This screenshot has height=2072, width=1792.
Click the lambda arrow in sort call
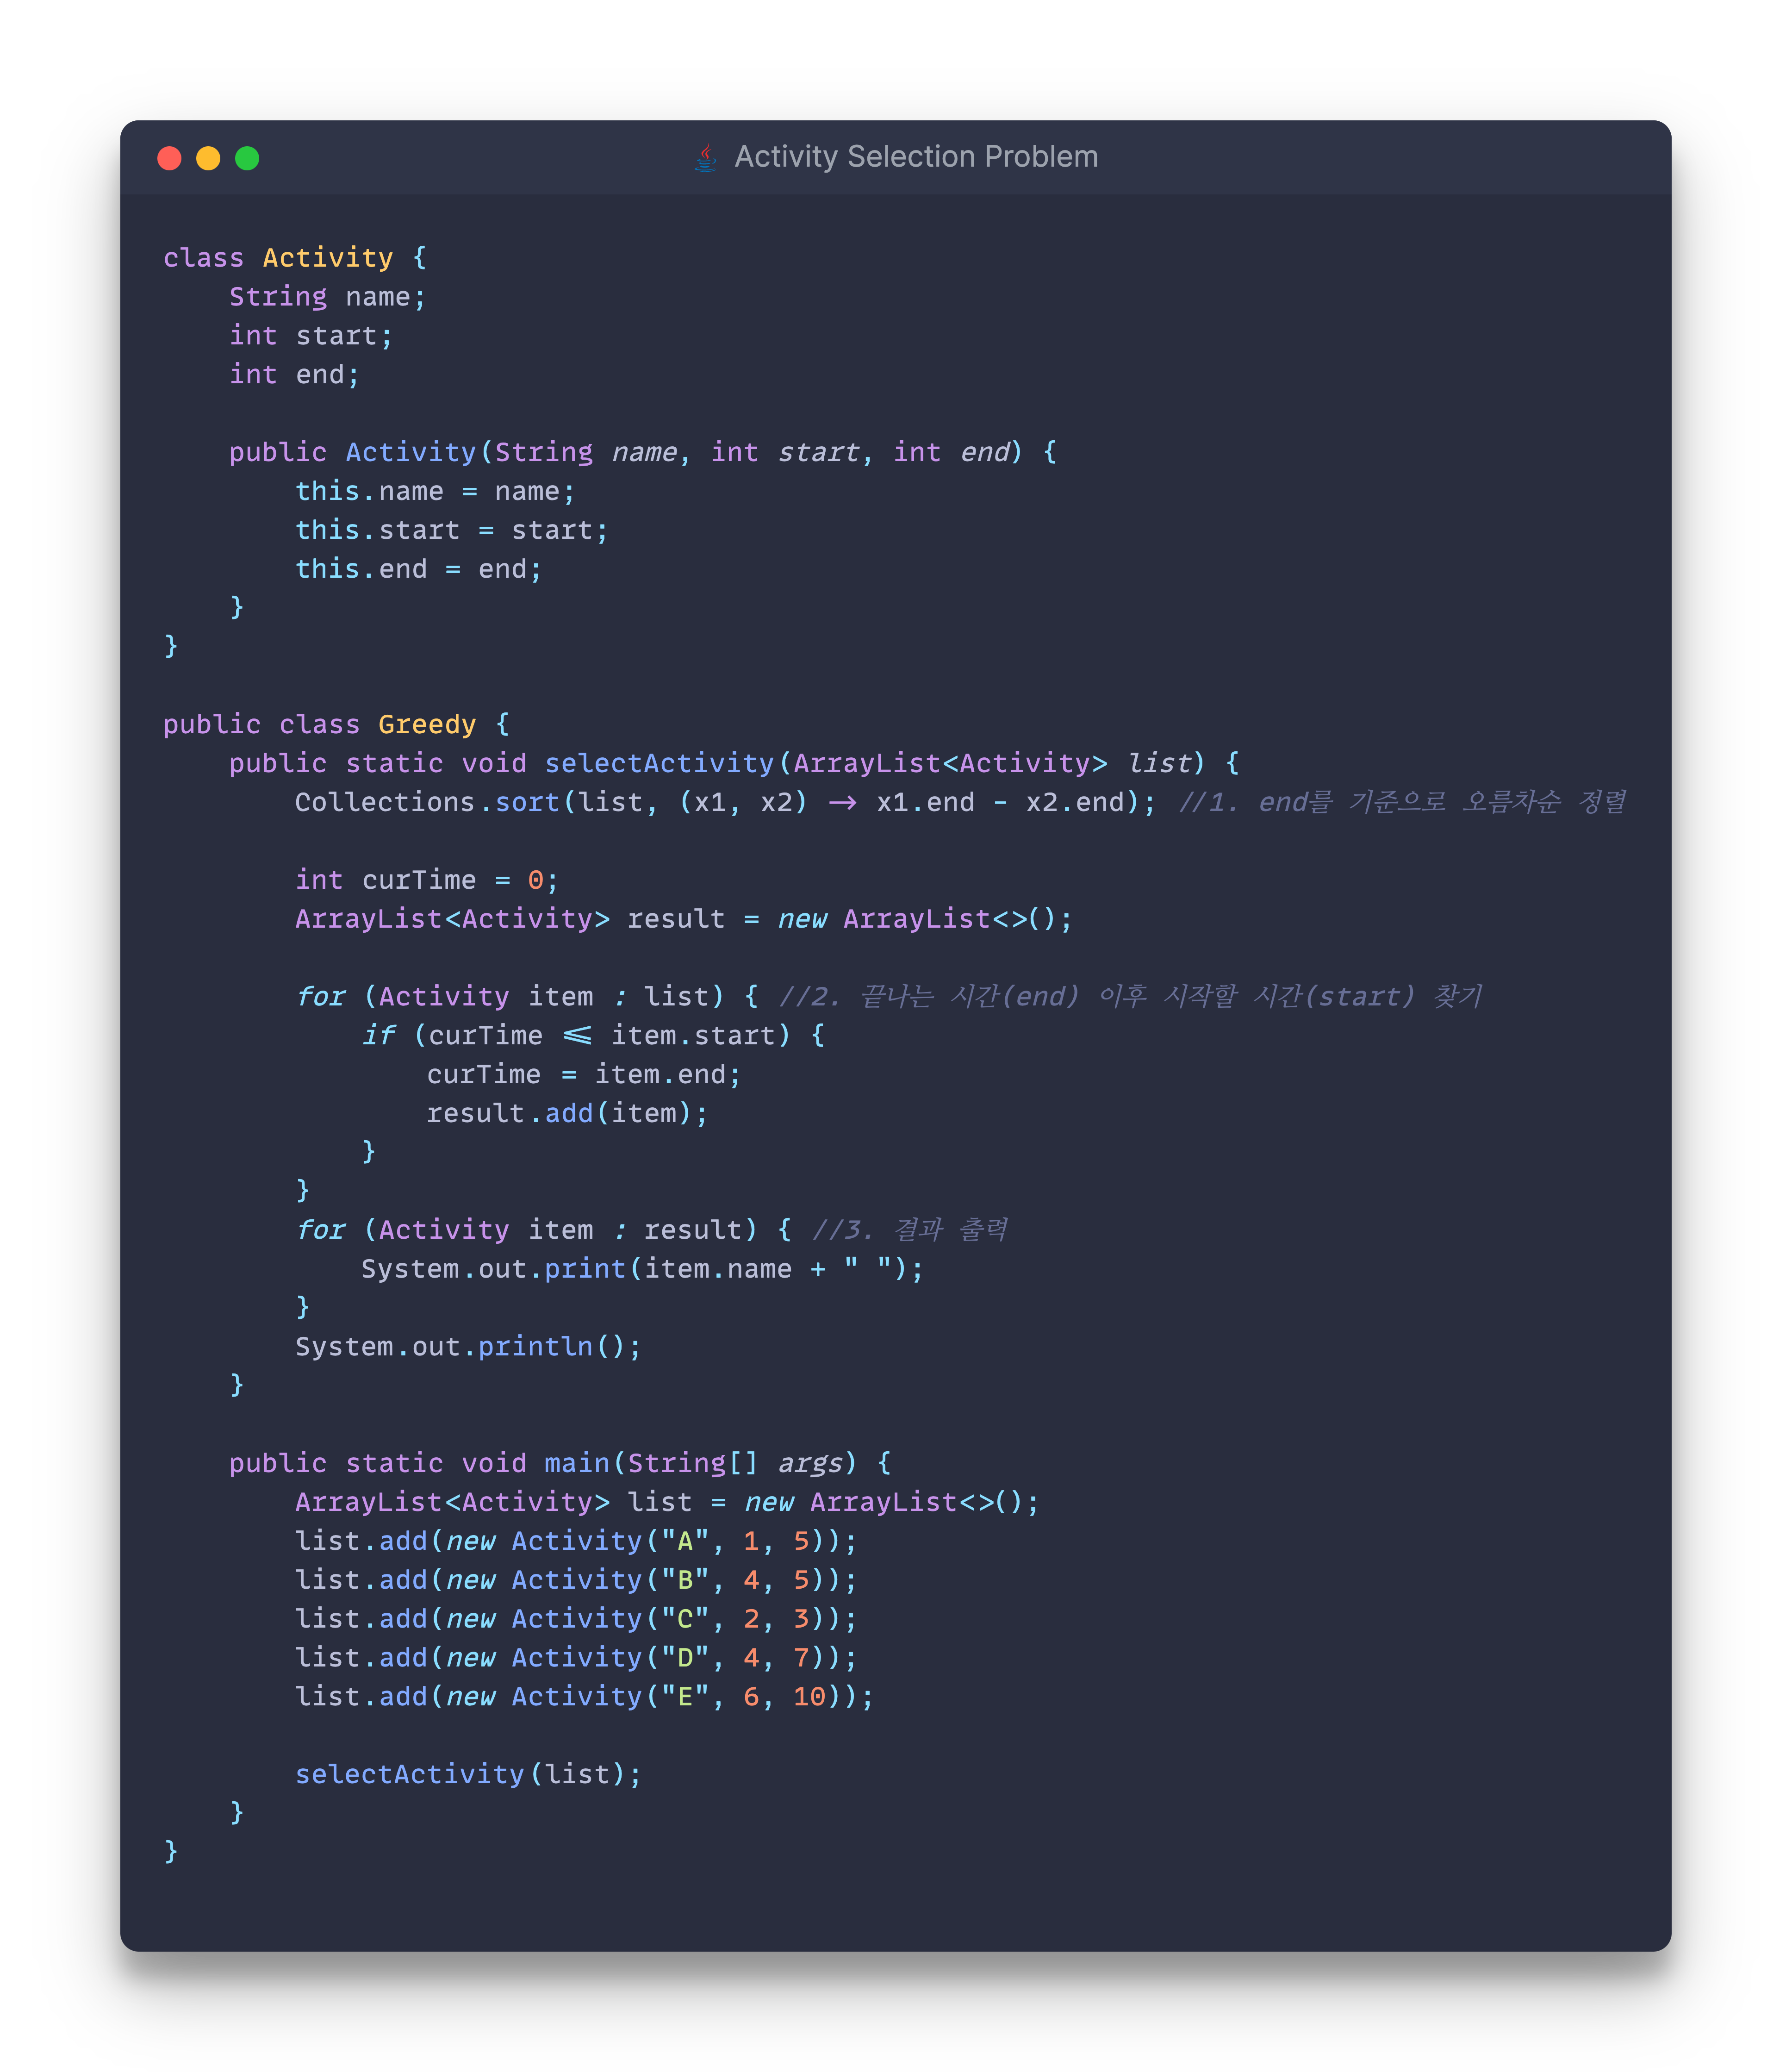point(842,803)
